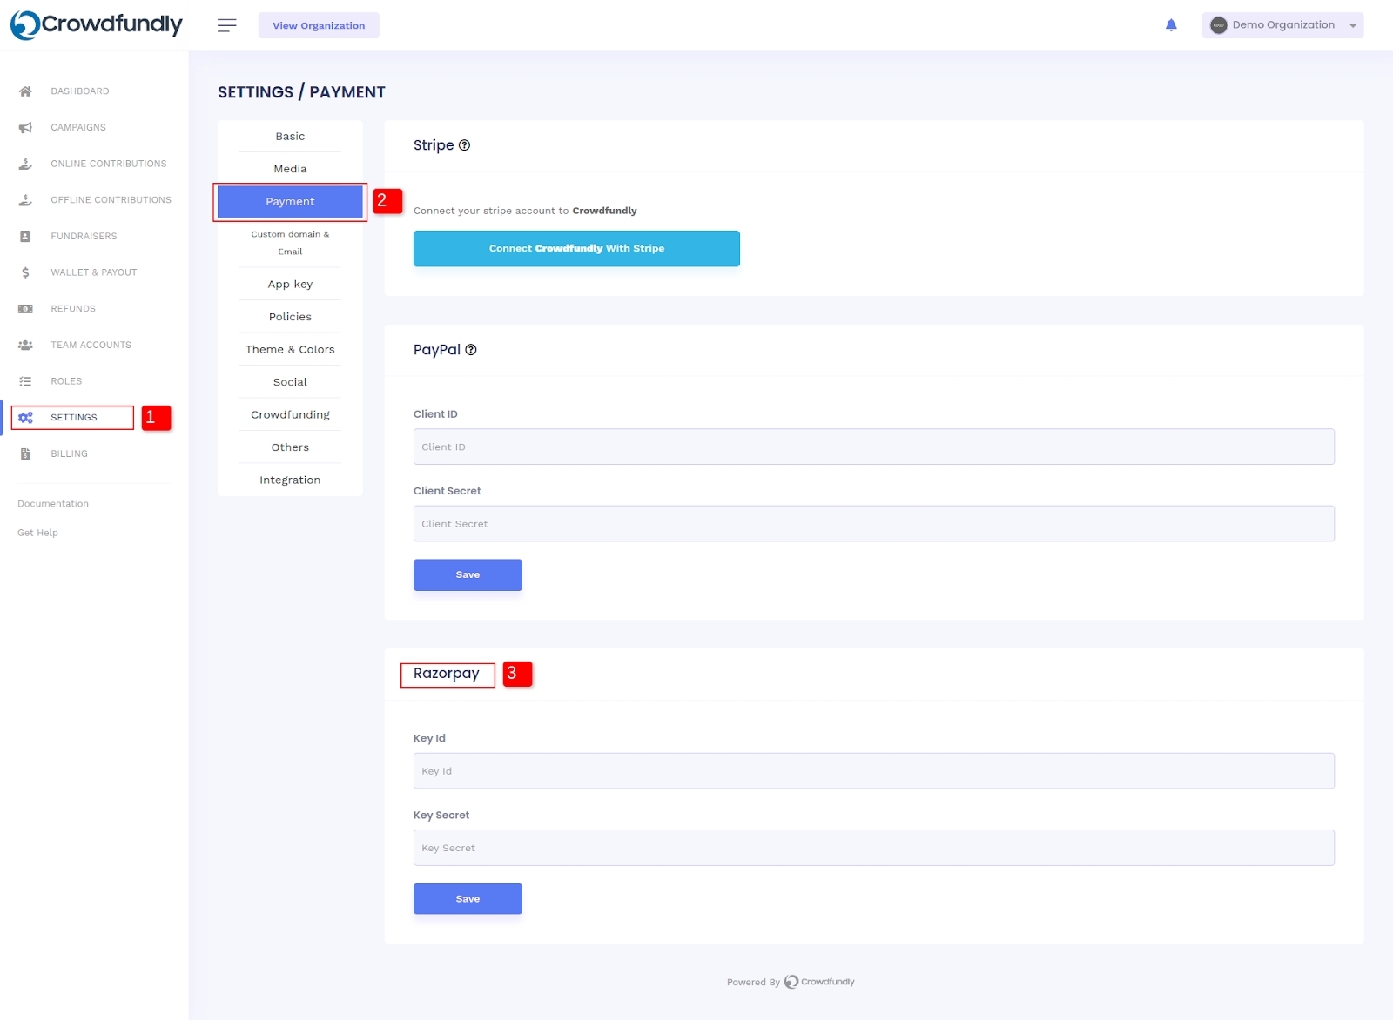
Task: Go to Offline Contributions
Action: click(111, 200)
